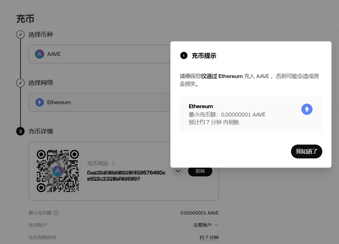Select the Ethereum network option
This screenshot has height=244, width=339.
(123, 102)
